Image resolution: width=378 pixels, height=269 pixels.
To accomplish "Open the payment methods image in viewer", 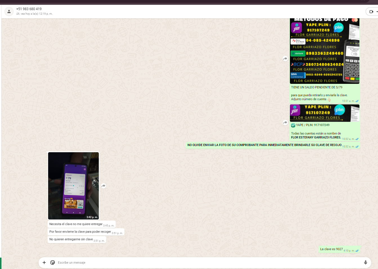I will 324,51.
